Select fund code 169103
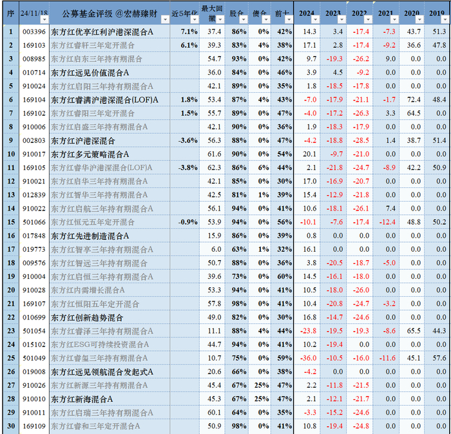 34,46
